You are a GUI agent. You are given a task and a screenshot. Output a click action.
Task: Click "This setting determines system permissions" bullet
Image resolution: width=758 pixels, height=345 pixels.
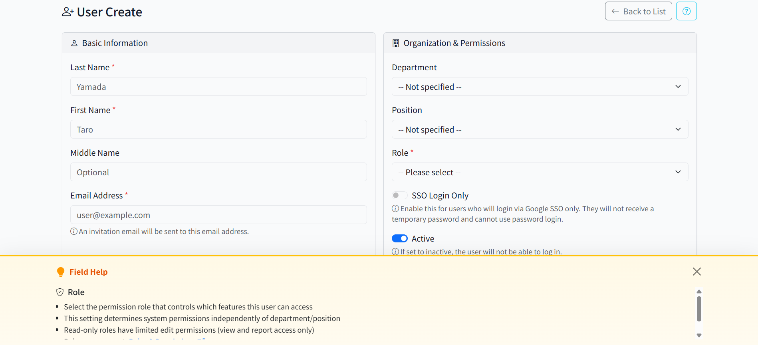[x=202, y=319]
